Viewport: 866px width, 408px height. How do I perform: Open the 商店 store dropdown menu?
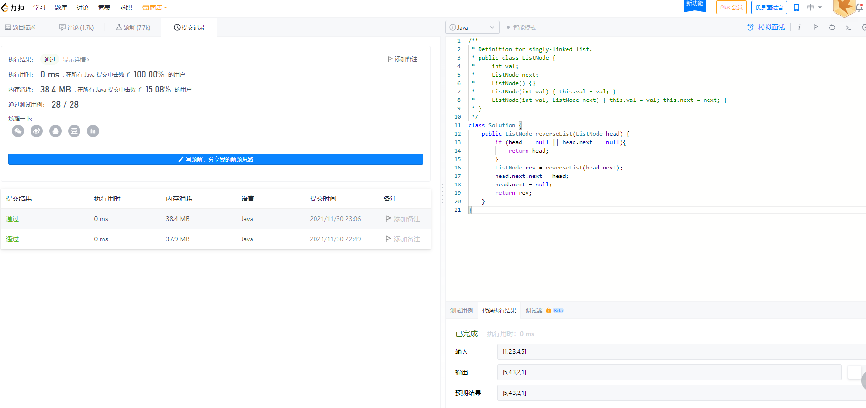click(155, 8)
